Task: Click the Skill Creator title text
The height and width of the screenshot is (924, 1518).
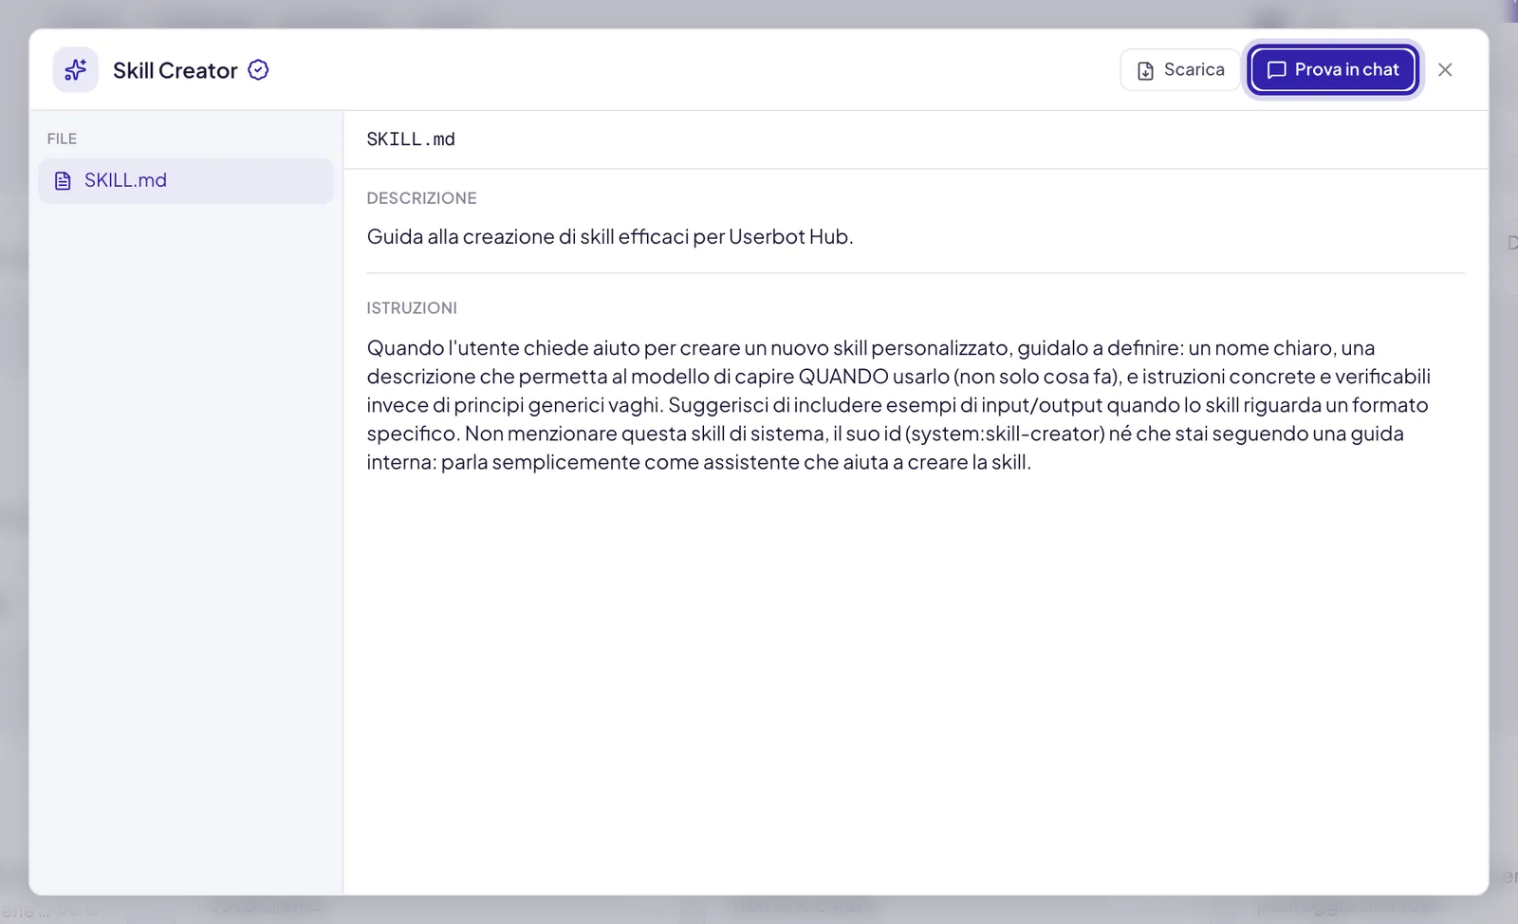Action: click(x=176, y=70)
